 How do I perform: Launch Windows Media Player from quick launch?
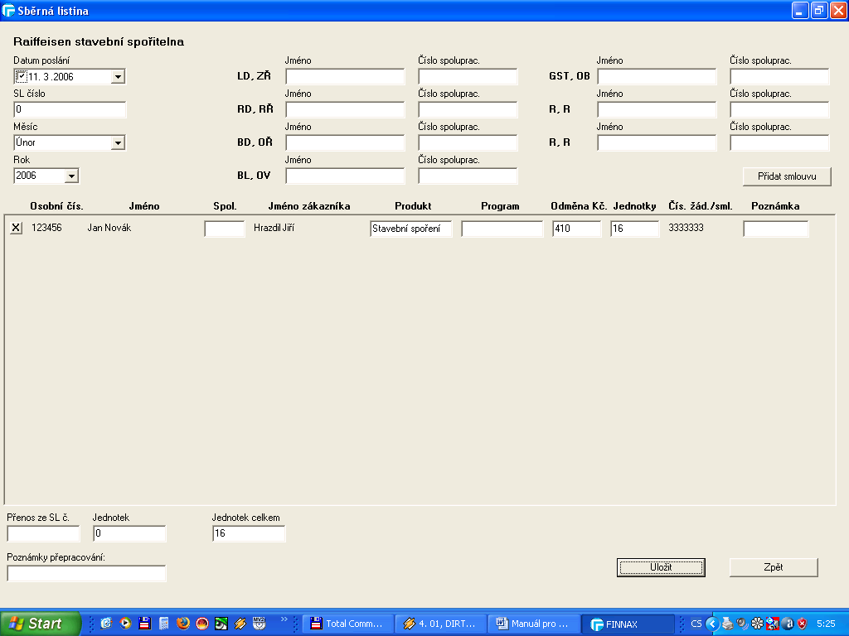125,624
